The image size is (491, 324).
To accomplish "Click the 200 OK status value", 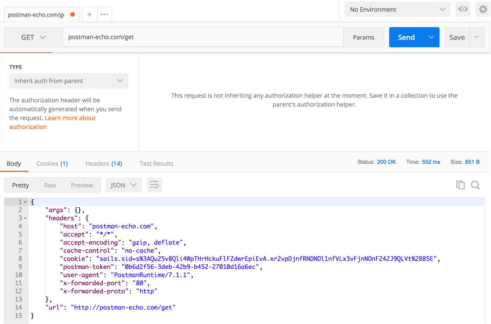I will [x=386, y=162].
